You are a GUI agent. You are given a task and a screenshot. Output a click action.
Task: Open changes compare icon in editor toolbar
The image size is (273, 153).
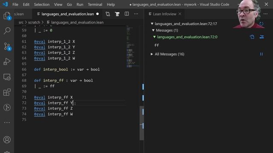[108, 14]
